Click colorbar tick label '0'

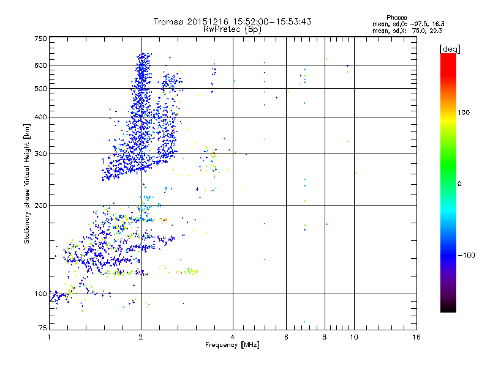[459, 184]
